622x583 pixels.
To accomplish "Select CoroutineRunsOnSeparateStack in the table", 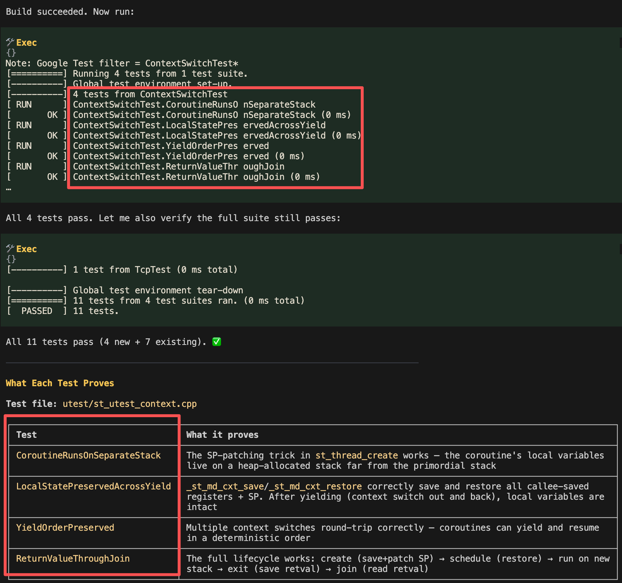I will [x=89, y=456].
